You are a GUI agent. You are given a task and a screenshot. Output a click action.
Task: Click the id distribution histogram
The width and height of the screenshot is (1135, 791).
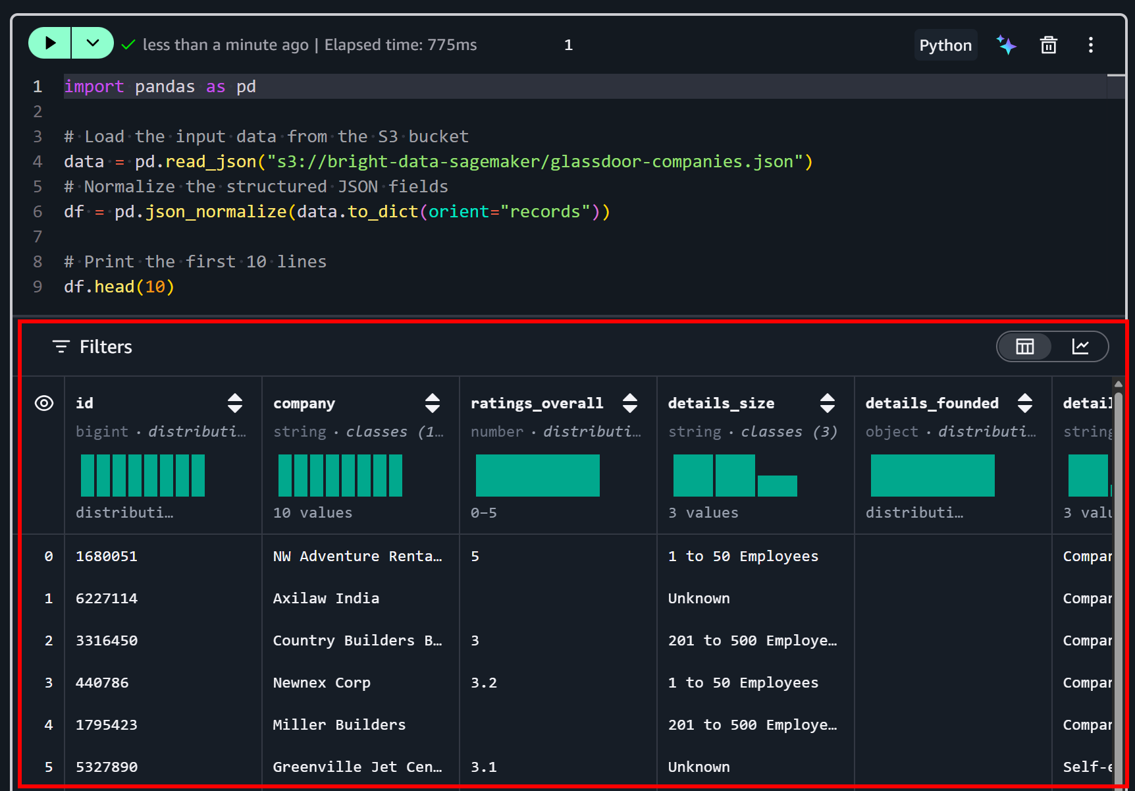(x=143, y=476)
